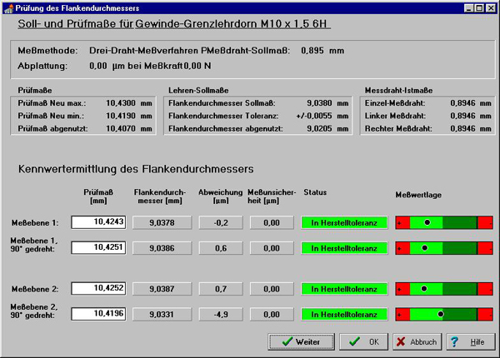This screenshot has height=358, width=500.
Task: Focus the Meßebene 1 Prüfmaß field 10,4243
Action: (98, 222)
